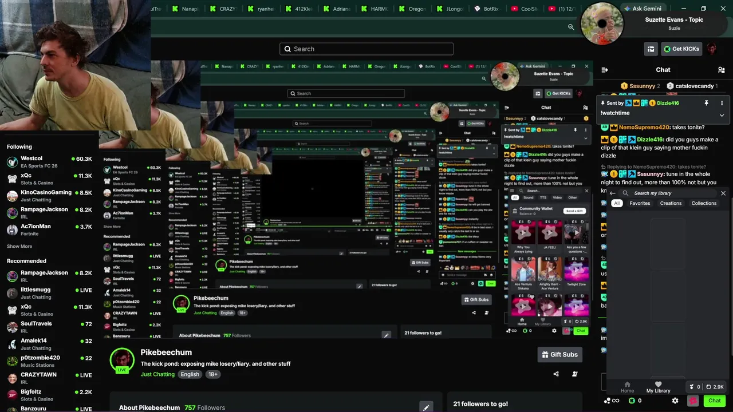733x412 pixels.
Task: Switch to My Library tab
Action: 658,387
